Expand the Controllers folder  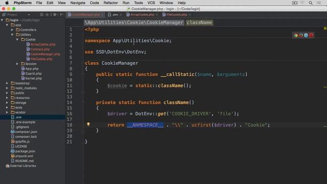coord(12,30)
